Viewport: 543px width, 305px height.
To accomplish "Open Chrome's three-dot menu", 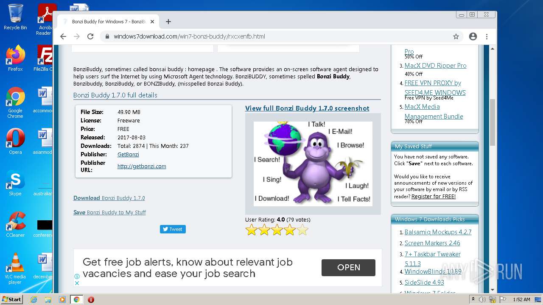I will click(487, 36).
